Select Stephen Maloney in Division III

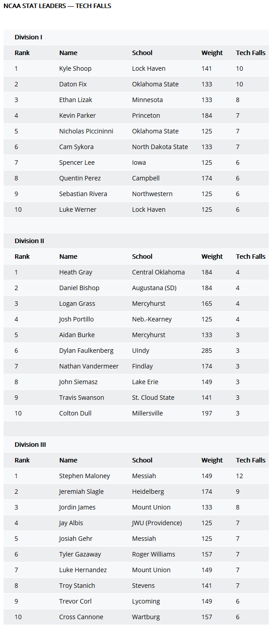84,476
